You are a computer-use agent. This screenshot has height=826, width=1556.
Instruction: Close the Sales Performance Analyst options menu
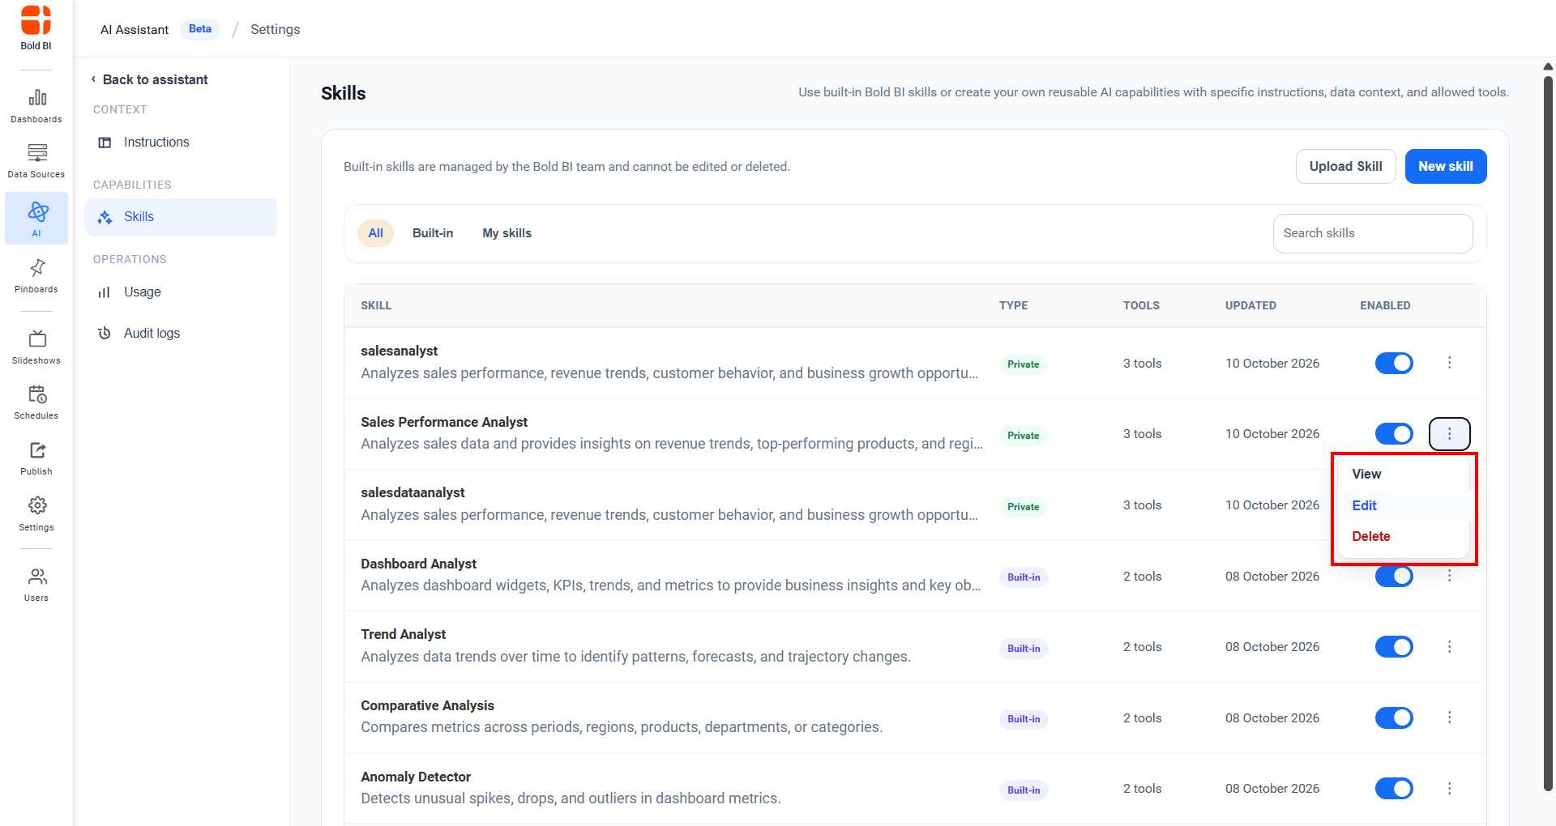point(1449,434)
